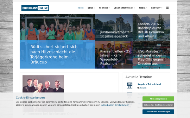190x118 pixels.
Task: Click the Aktuelle Termine heading
Action: [x=139, y=77]
